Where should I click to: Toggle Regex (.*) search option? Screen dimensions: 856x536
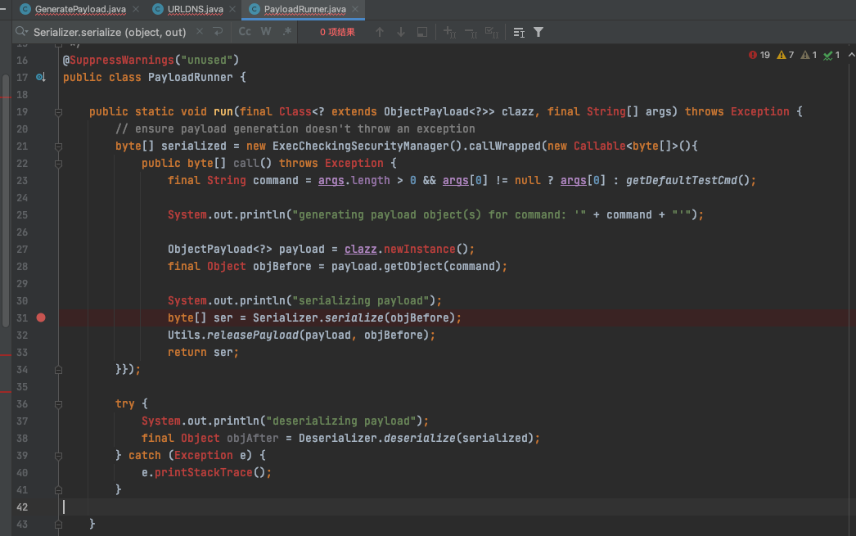pyautogui.click(x=287, y=32)
